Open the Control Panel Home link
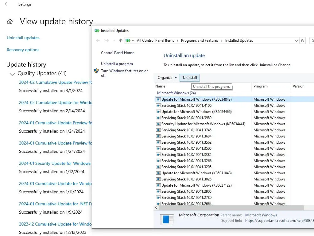 [x=118, y=53]
